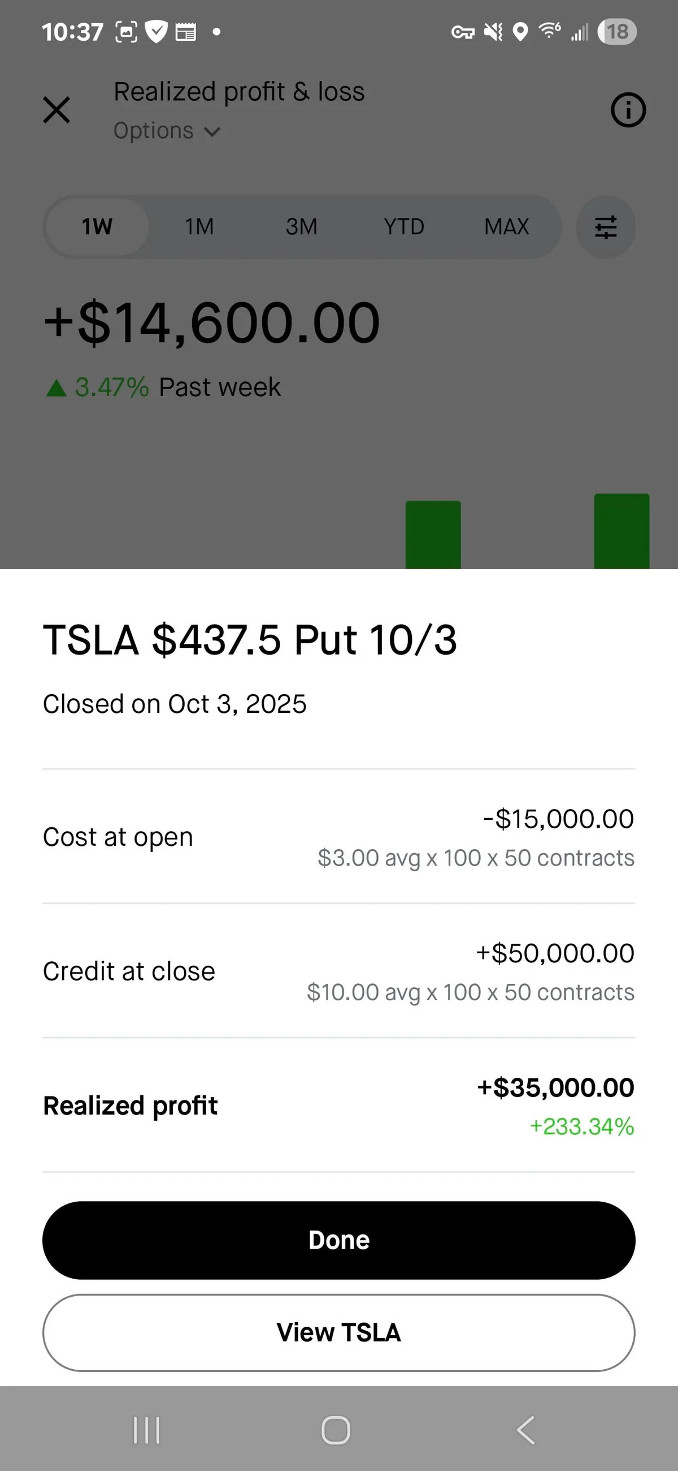Select the YTD time range tab
Viewport: 678px width, 1471px height.
[x=404, y=227]
